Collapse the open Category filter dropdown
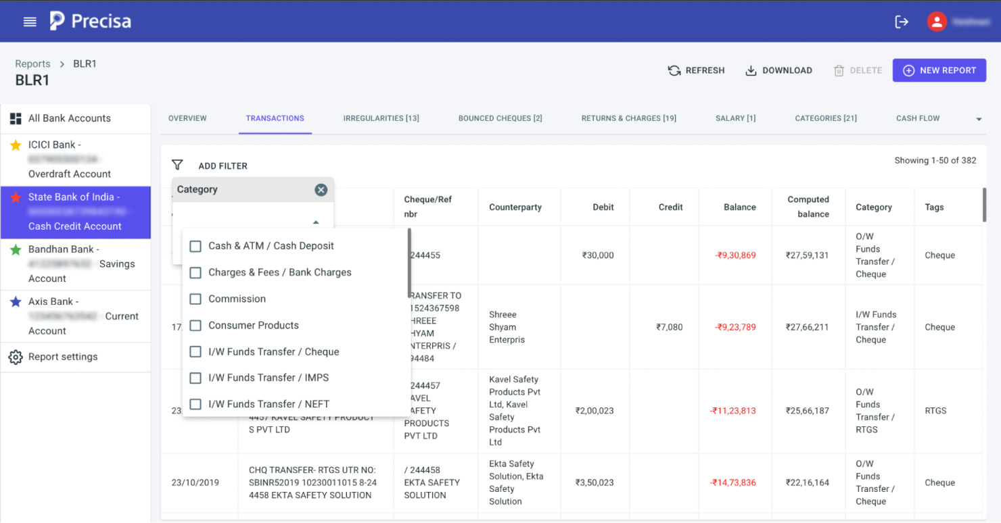 [x=315, y=221]
